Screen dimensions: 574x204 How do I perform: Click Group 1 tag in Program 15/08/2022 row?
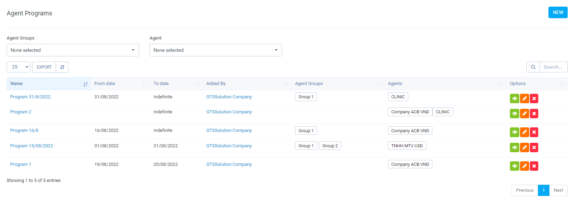[306, 146]
